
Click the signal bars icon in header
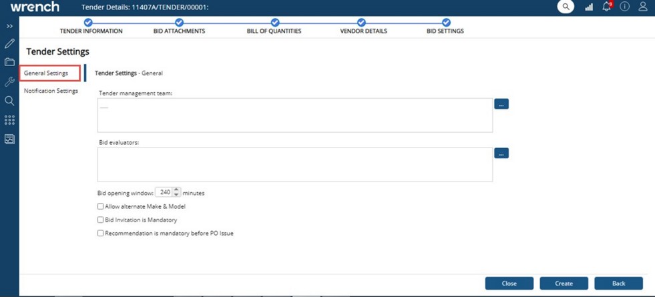coord(589,7)
